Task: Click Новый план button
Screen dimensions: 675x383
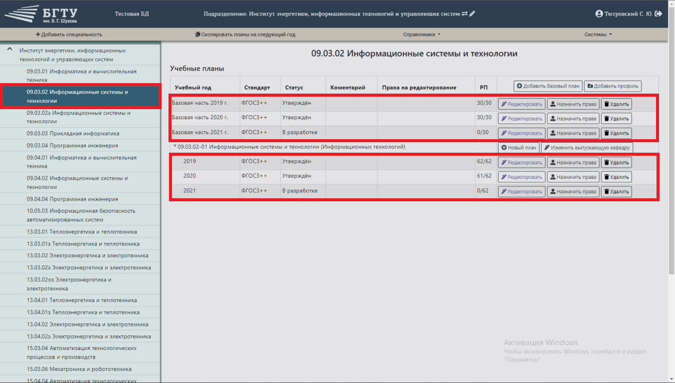Action: tap(518, 148)
